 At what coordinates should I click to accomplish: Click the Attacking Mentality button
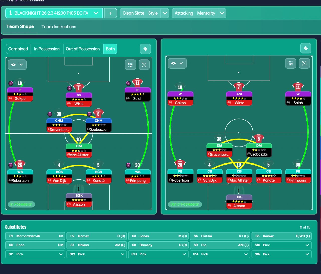coord(195,13)
